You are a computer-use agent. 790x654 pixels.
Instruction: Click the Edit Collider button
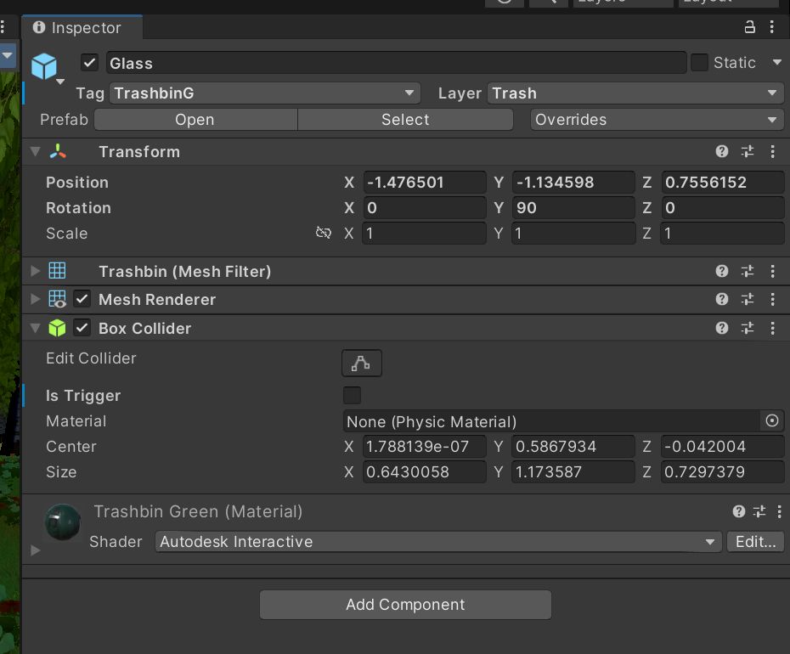coord(362,363)
